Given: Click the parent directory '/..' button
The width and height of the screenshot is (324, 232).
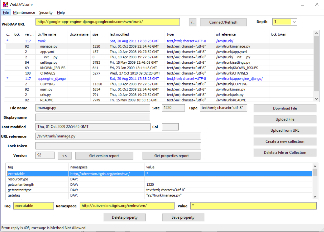Looking at the screenshot, I should 193,22.
